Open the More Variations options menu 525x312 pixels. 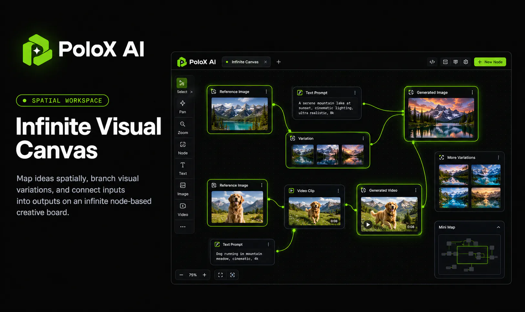point(499,158)
